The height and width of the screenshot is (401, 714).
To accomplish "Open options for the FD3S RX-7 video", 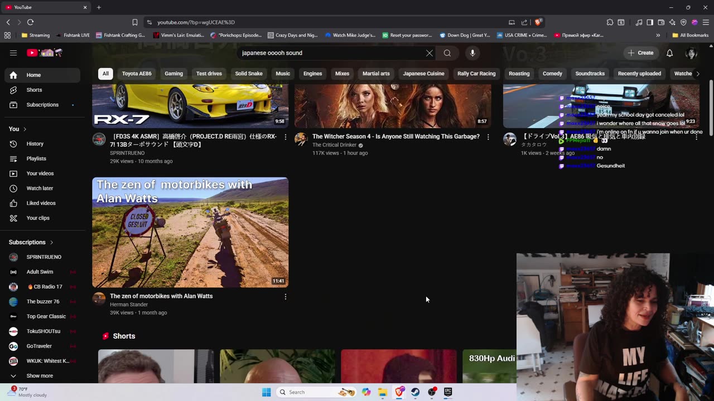I will point(286,136).
